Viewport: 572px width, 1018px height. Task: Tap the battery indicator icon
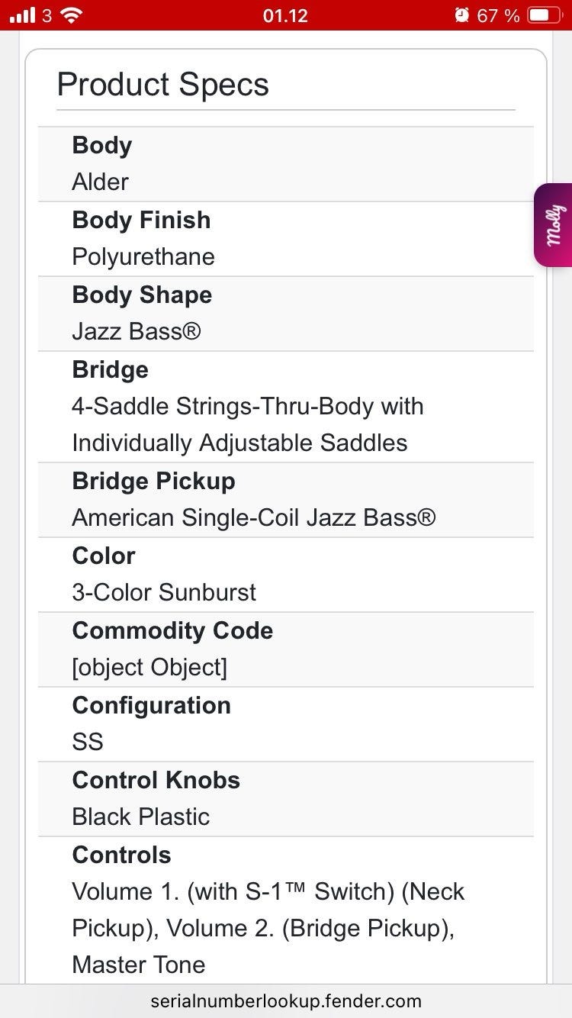click(545, 15)
